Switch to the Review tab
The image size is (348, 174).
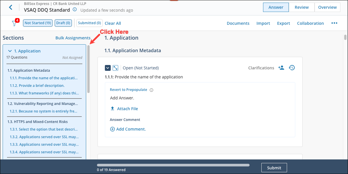(301, 7)
